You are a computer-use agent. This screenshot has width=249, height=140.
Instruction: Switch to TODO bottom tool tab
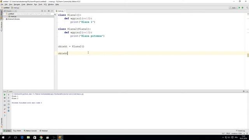[x=17, y=131]
